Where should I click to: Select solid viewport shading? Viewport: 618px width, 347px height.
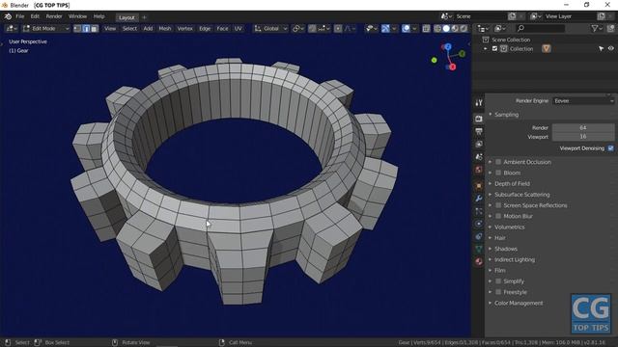(446, 28)
